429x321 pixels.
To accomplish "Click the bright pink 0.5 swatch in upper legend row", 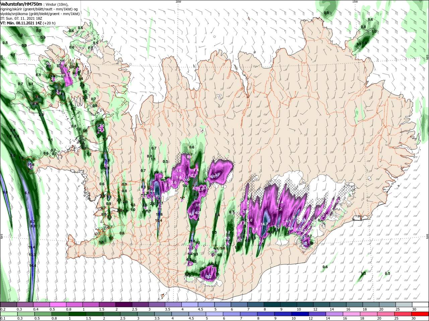I will (58, 305).
